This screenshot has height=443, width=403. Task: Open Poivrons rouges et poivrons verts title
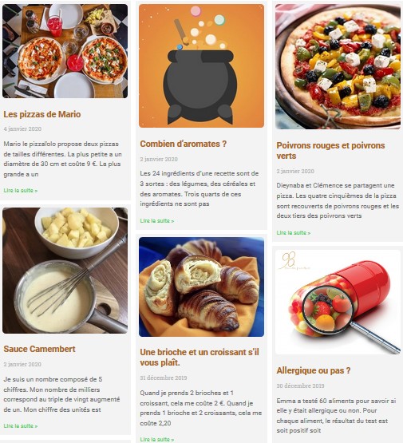(330, 151)
